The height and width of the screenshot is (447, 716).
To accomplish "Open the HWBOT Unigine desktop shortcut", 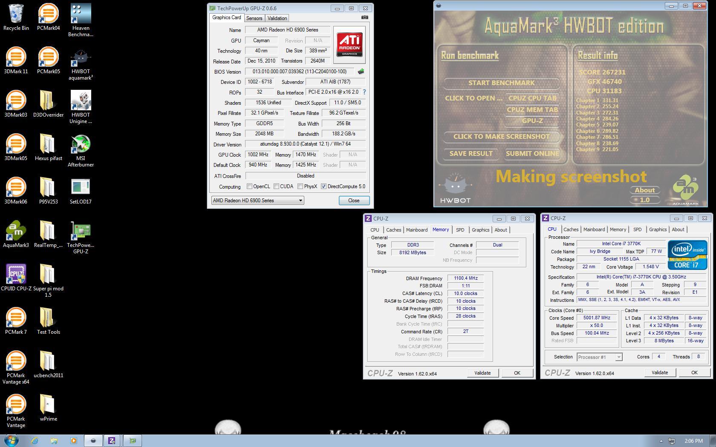I will [x=81, y=107].
